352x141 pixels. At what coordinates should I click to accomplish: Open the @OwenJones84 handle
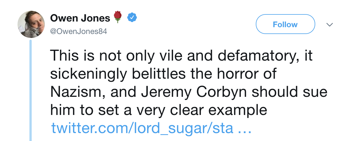[x=78, y=31]
